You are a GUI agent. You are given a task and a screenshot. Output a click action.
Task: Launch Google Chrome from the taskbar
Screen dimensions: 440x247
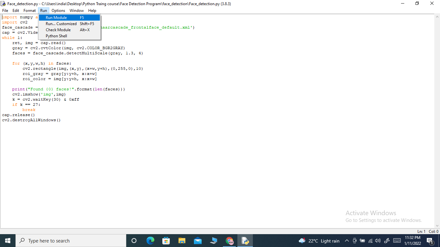coord(229,241)
